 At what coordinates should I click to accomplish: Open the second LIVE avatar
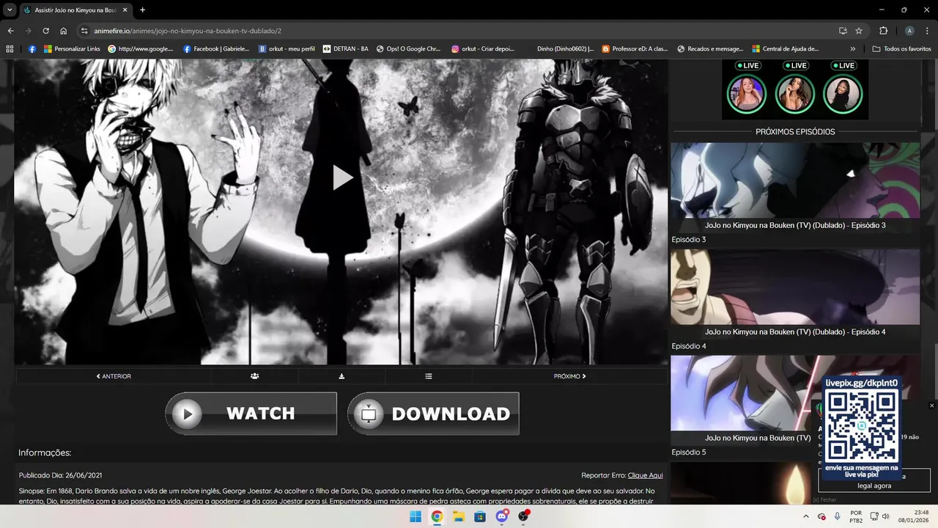795,94
